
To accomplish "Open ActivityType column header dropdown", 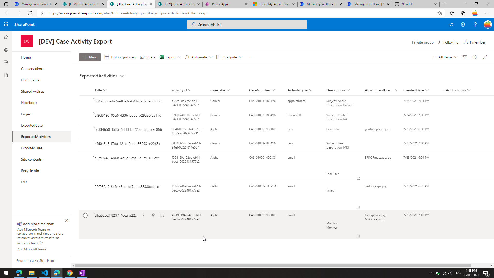I will click(311, 90).
